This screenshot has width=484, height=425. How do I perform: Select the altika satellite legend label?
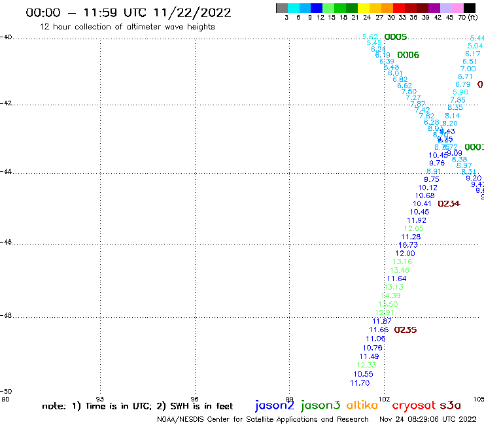tap(362, 405)
